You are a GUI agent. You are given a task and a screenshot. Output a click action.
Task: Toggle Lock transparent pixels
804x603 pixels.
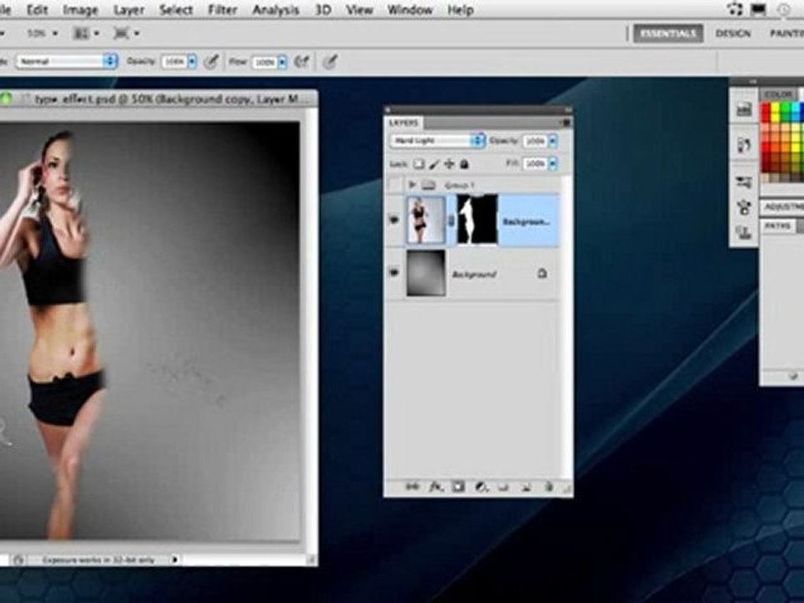(x=419, y=163)
